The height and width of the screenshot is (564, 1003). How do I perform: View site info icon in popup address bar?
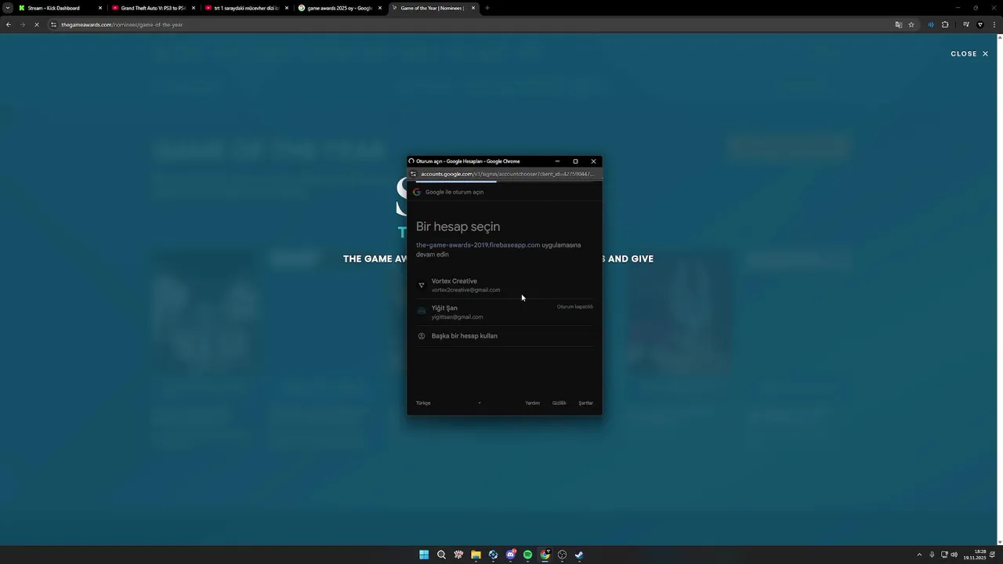click(x=413, y=174)
